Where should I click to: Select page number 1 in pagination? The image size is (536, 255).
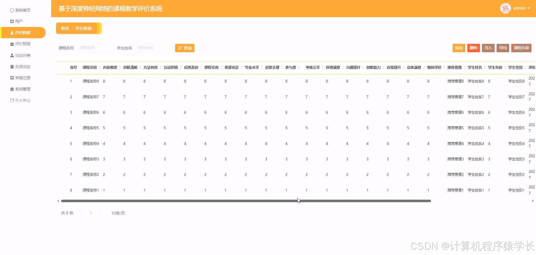(x=91, y=213)
